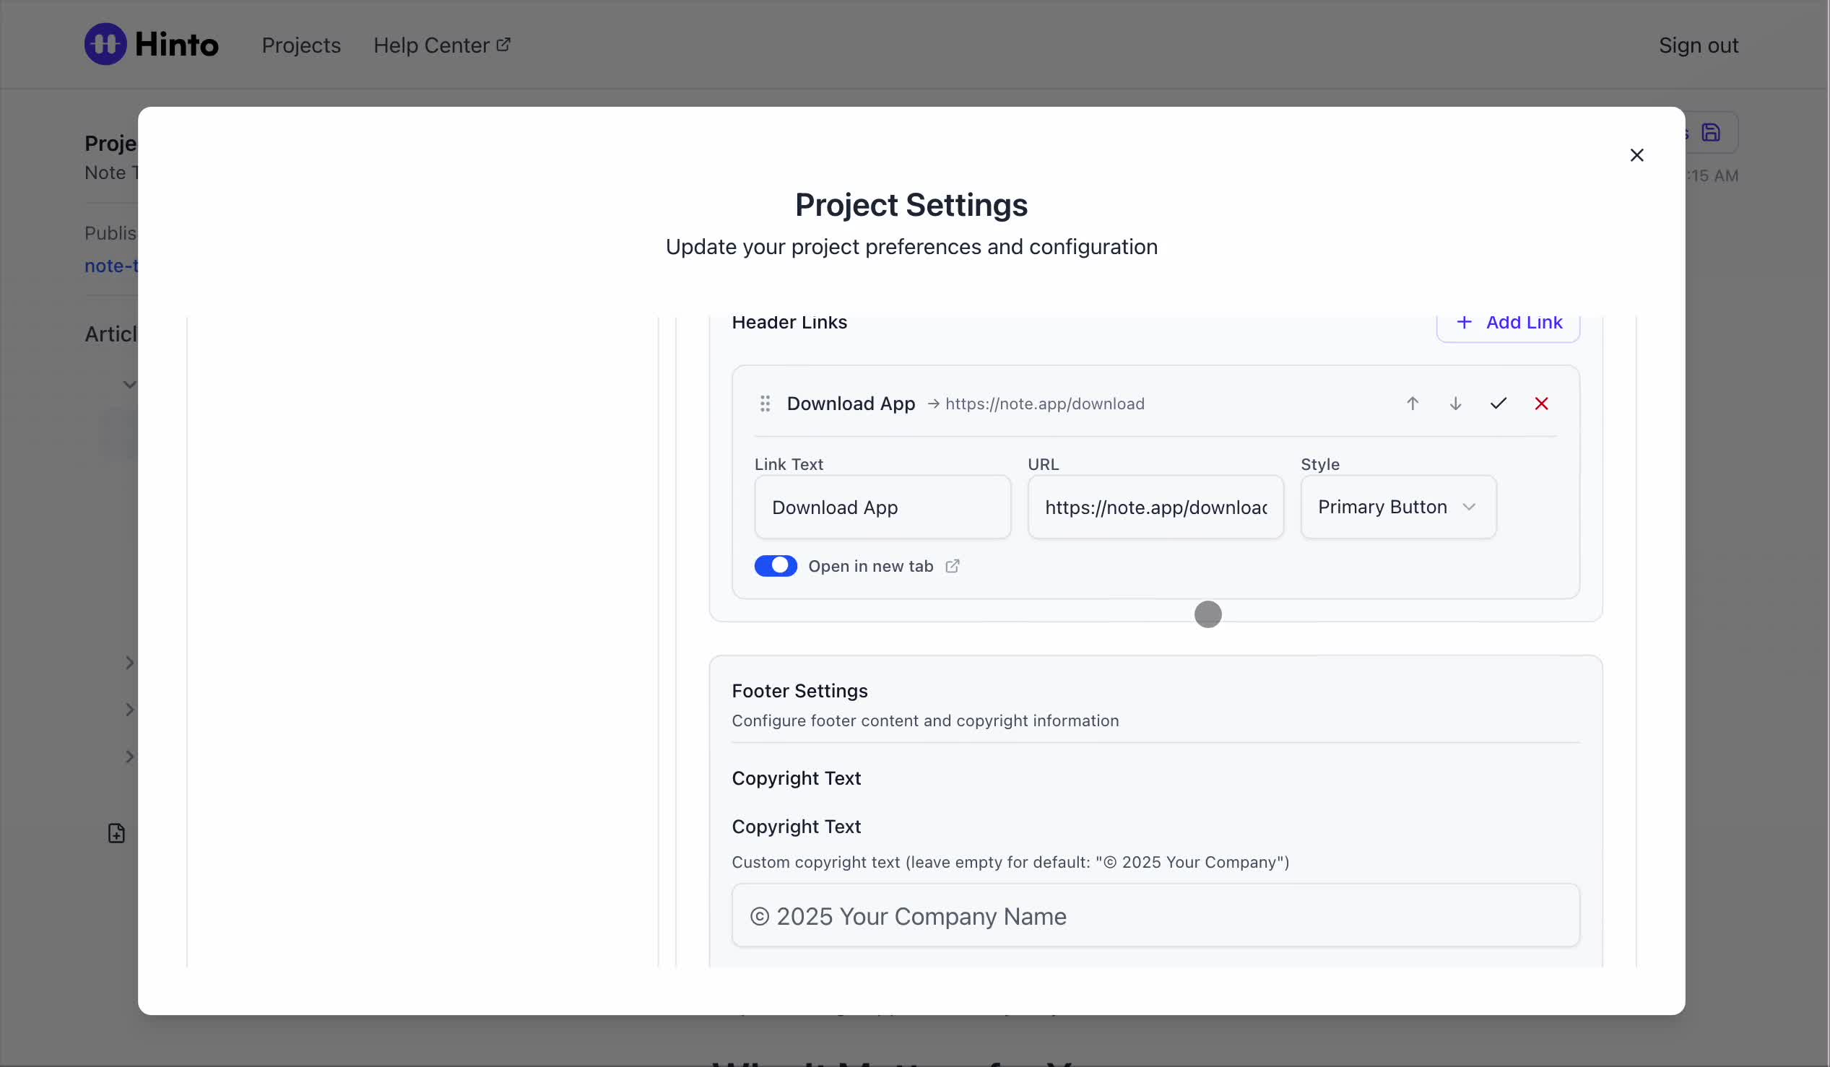1830x1067 pixels.
Task: Click the new article document icon in sidebar
Action: coord(116,832)
